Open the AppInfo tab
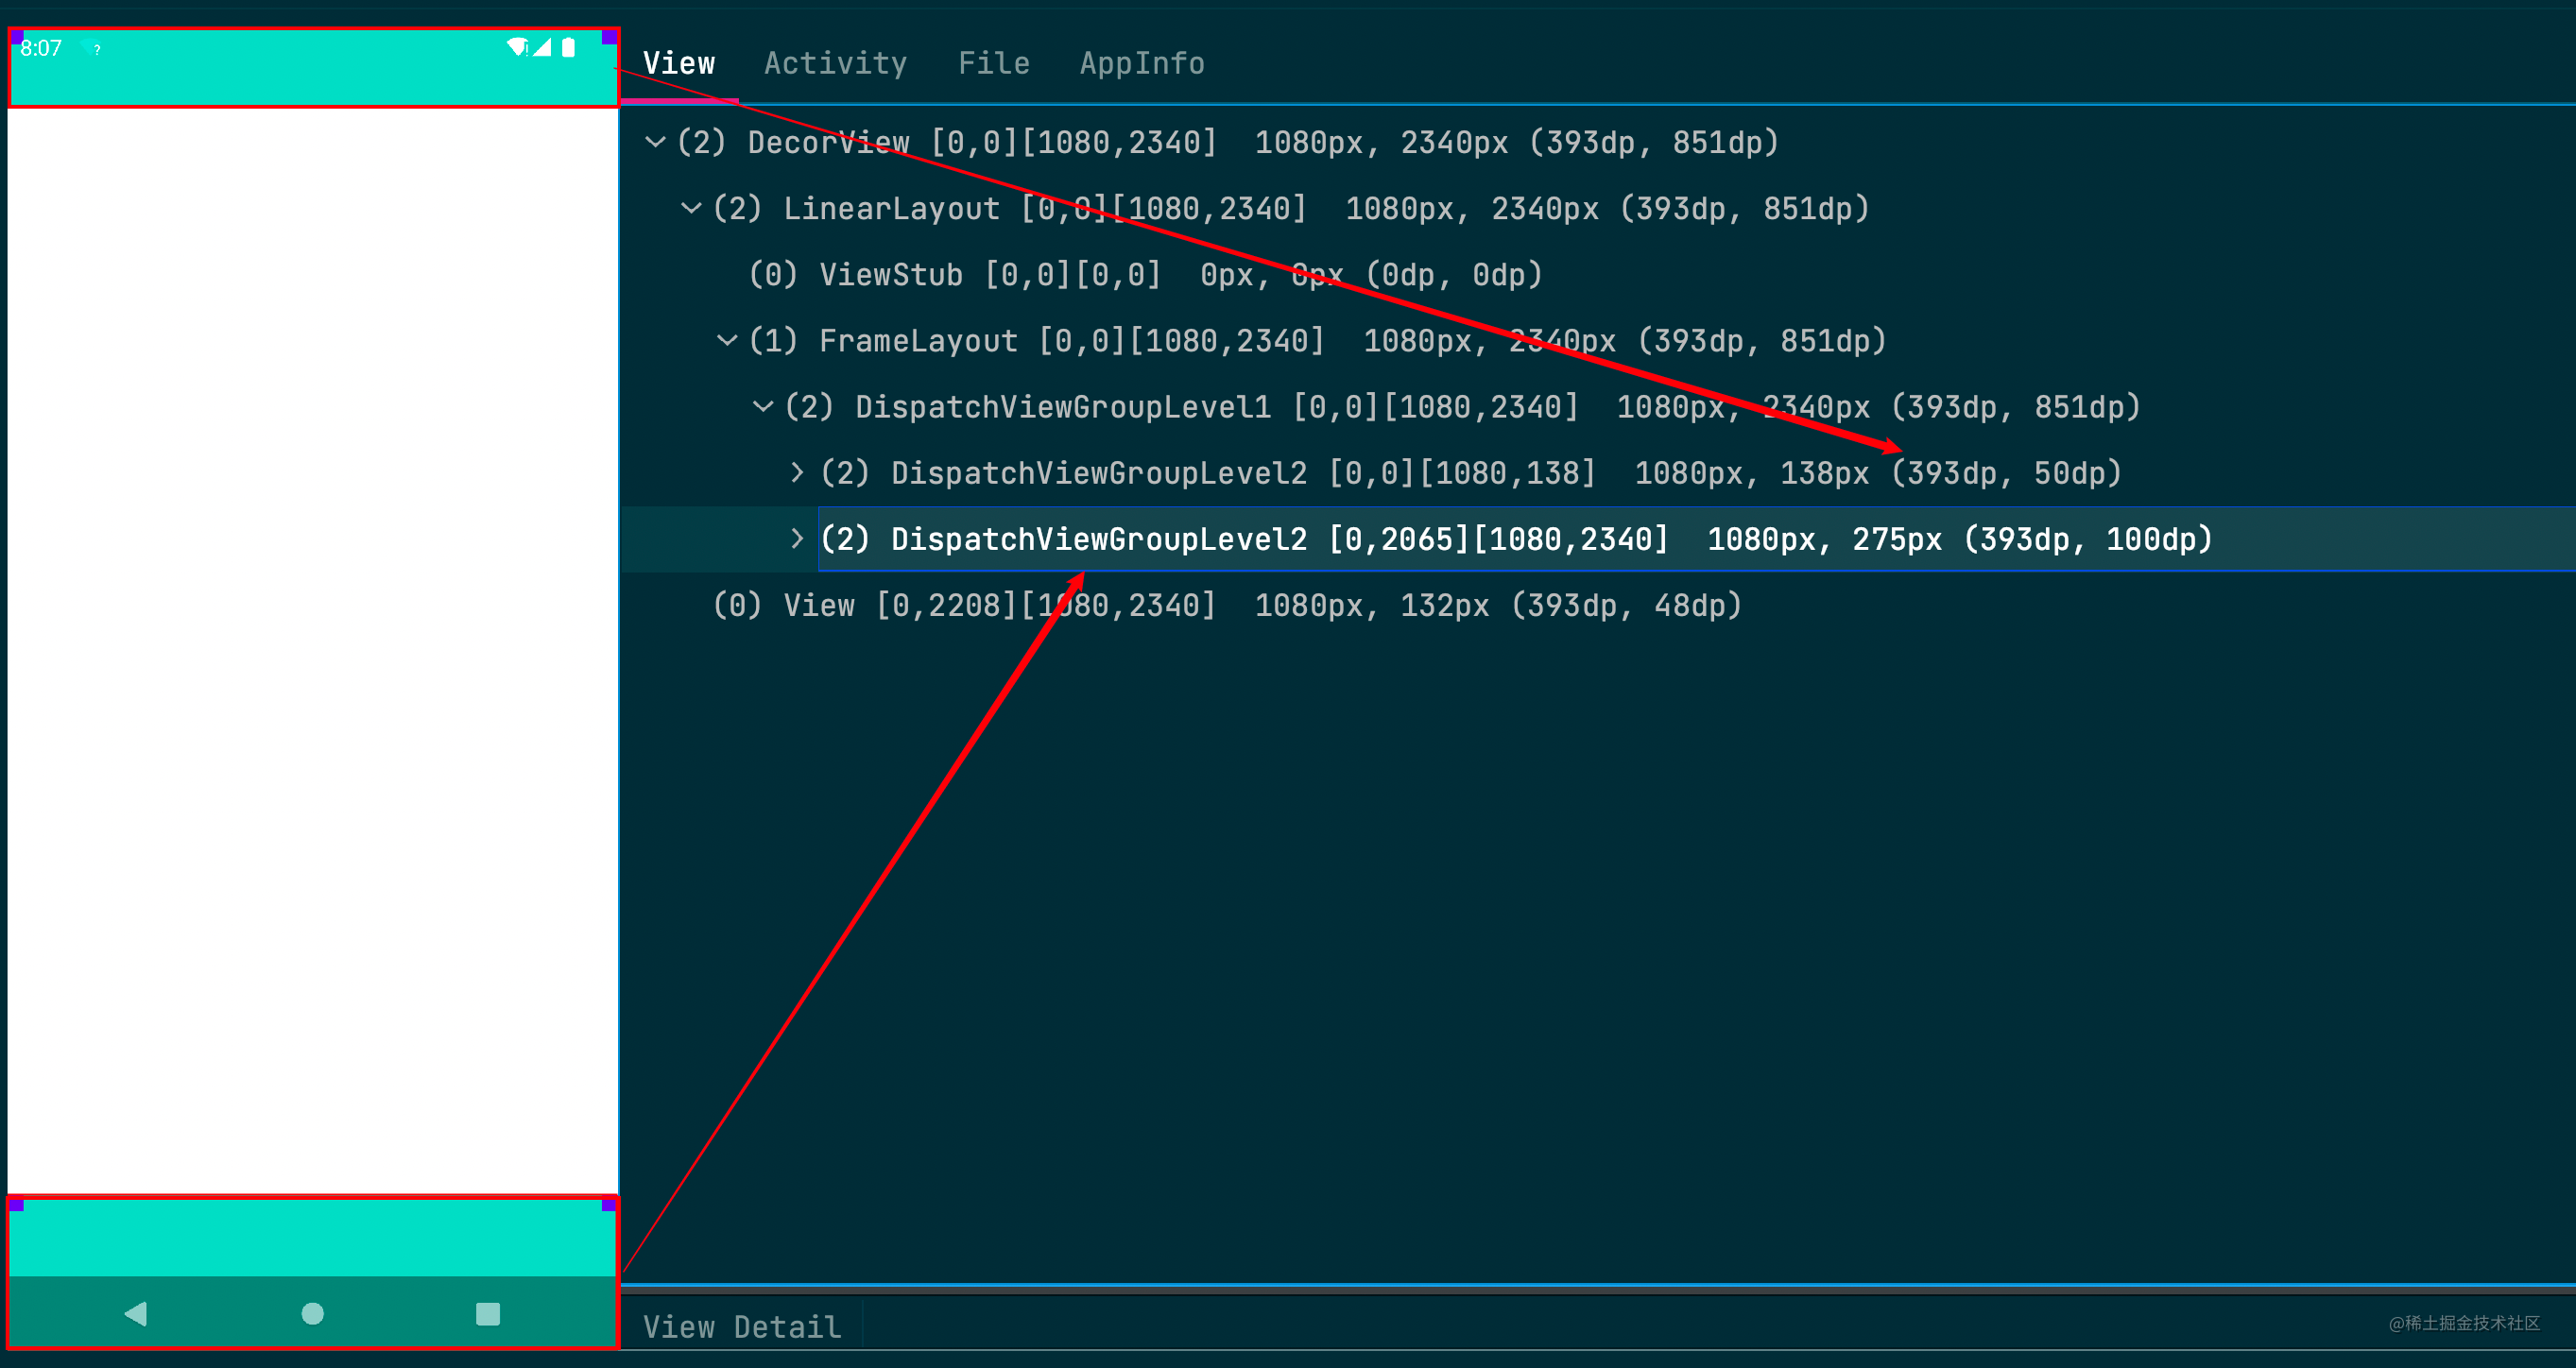 click(1142, 62)
